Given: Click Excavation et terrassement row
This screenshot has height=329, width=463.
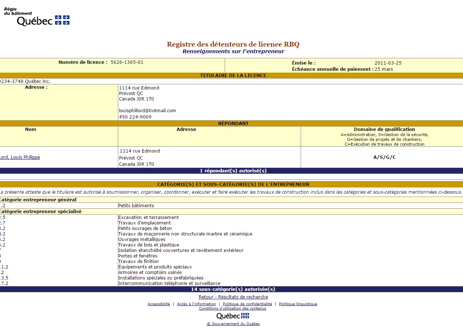Looking at the screenshot, I should 231,217.
